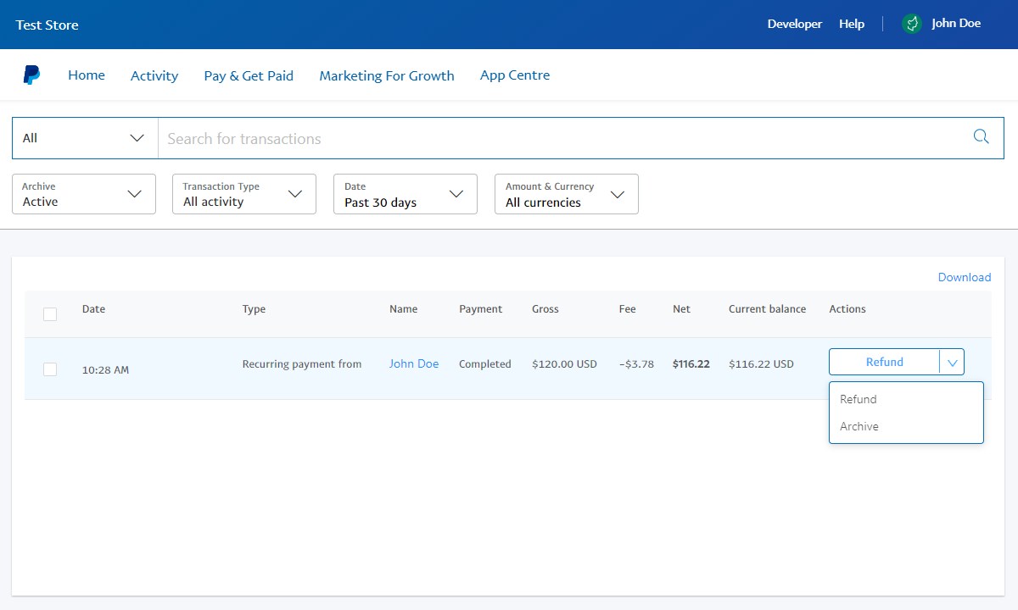Open the Archive filter showing Active
Image resolution: width=1018 pixels, height=610 pixels.
click(x=83, y=194)
